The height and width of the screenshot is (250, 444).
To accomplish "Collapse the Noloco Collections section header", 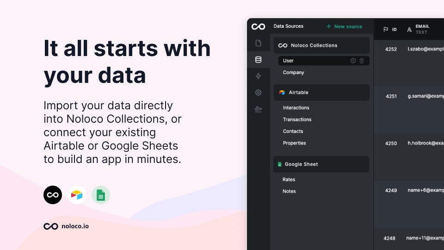I will 321,45.
